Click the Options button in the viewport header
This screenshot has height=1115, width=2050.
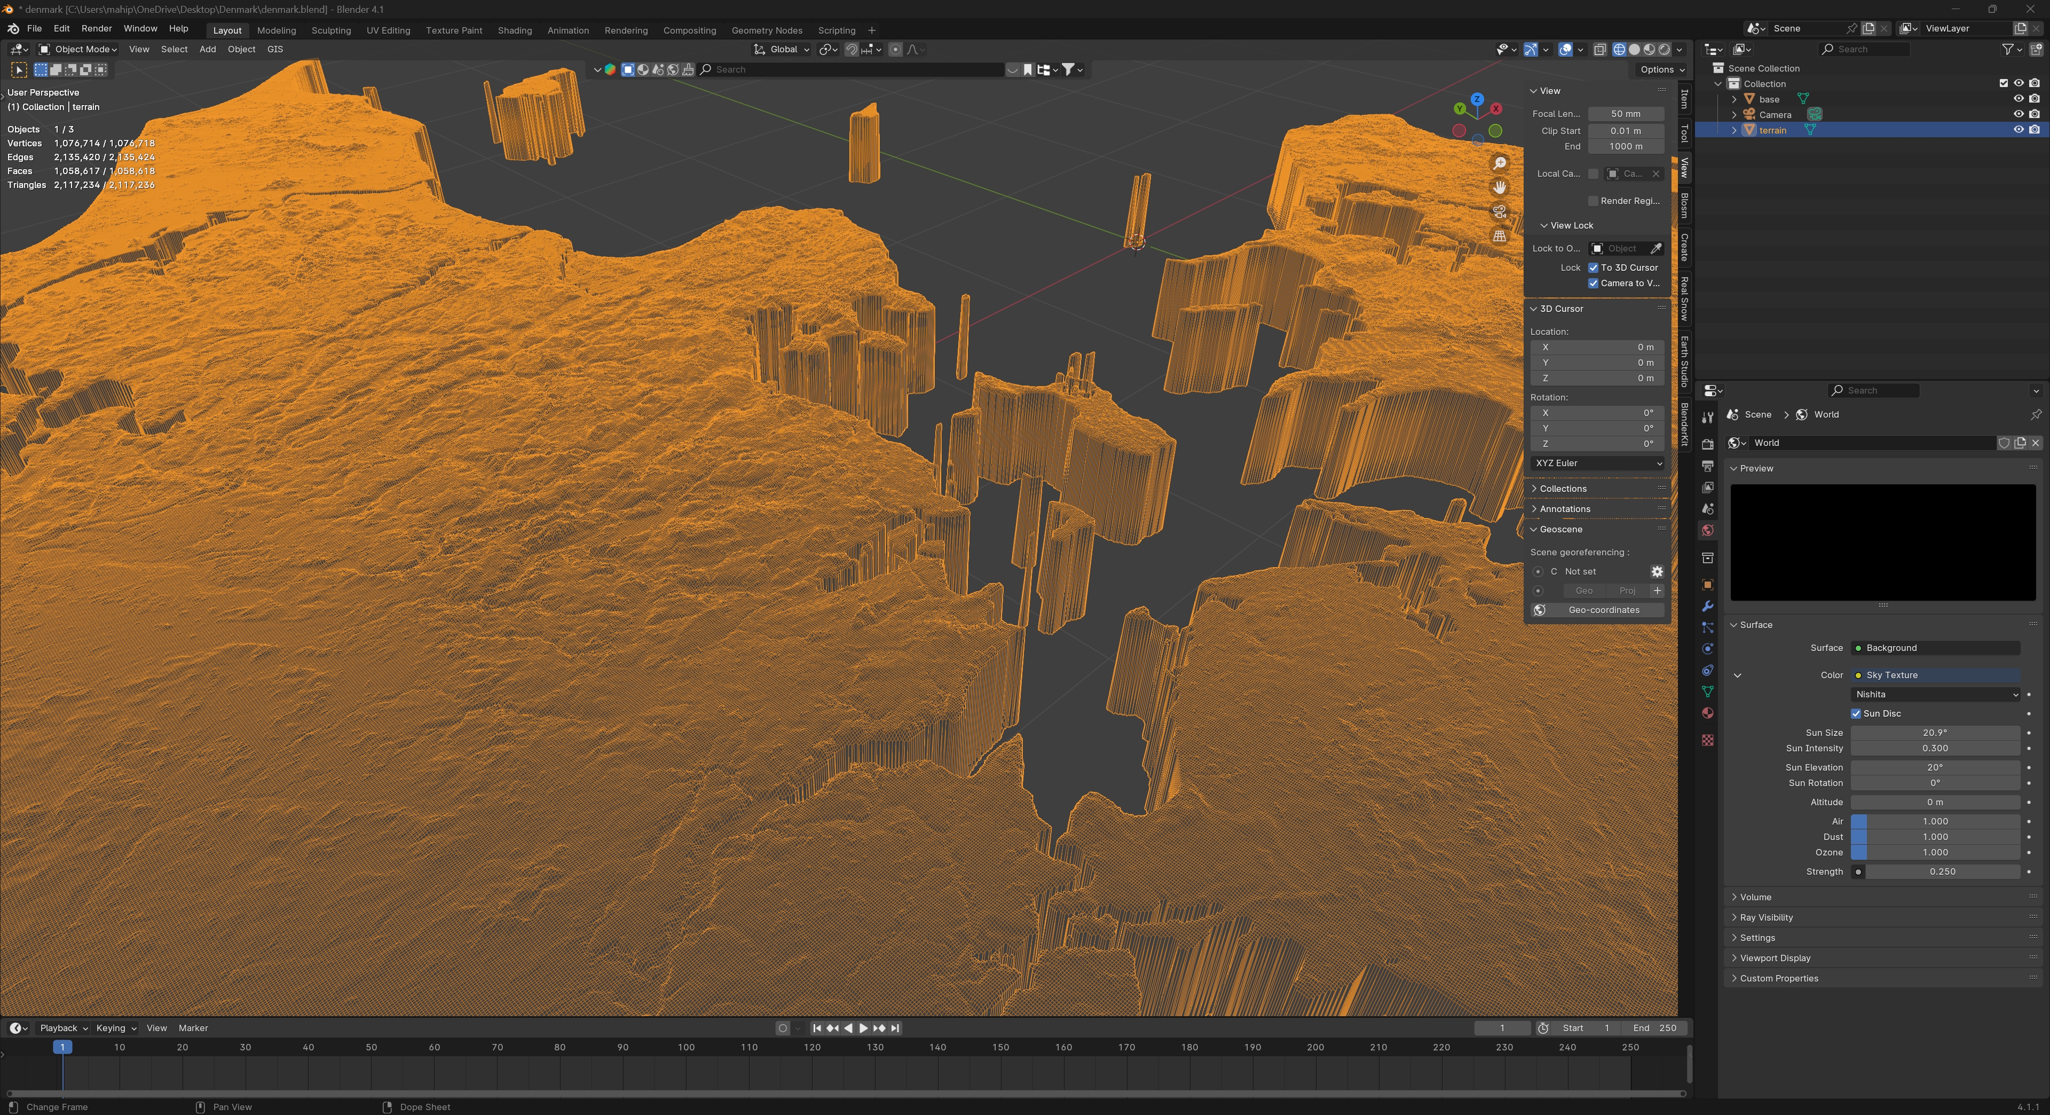[x=1662, y=69]
